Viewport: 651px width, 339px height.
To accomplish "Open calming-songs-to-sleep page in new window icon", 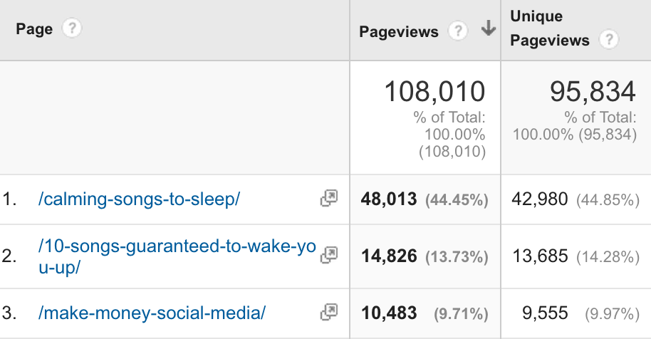I will point(329,198).
